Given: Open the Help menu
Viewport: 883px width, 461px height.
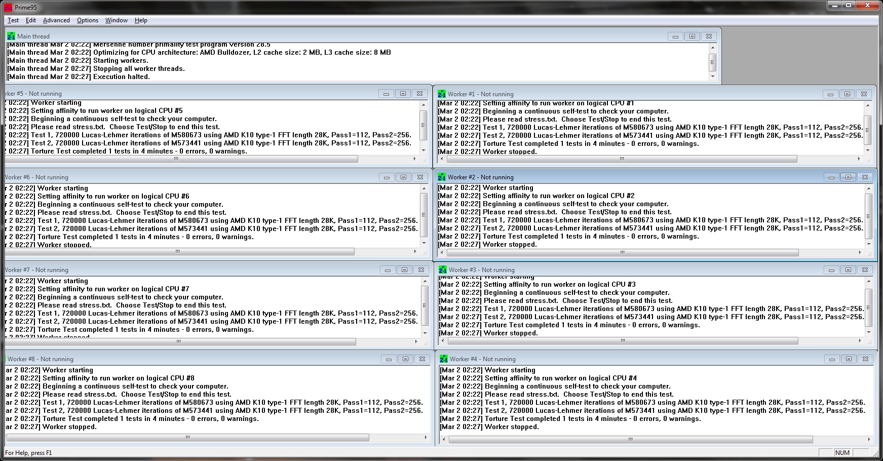Looking at the screenshot, I should coord(141,20).
